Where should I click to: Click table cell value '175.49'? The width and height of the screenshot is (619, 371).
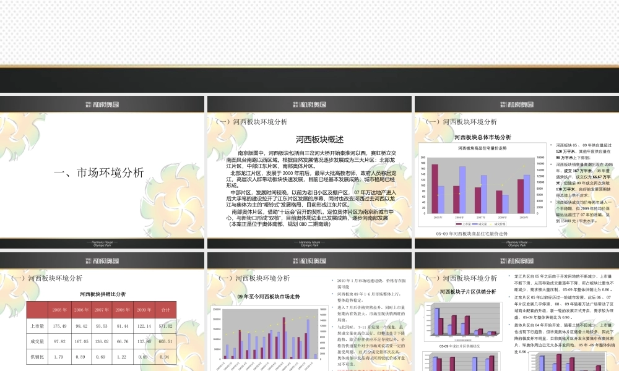coord(59,326)
